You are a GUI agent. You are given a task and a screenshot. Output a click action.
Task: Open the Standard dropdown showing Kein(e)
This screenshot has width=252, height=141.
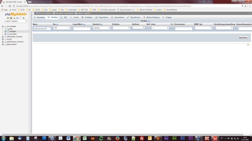[102, 28]
